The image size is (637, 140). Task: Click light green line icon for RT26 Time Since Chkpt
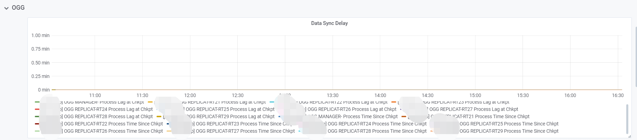(37, 131)
